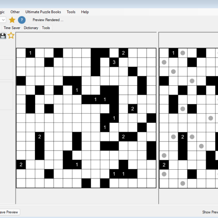Click the outlined star icon beside save

tap(11, 35)
